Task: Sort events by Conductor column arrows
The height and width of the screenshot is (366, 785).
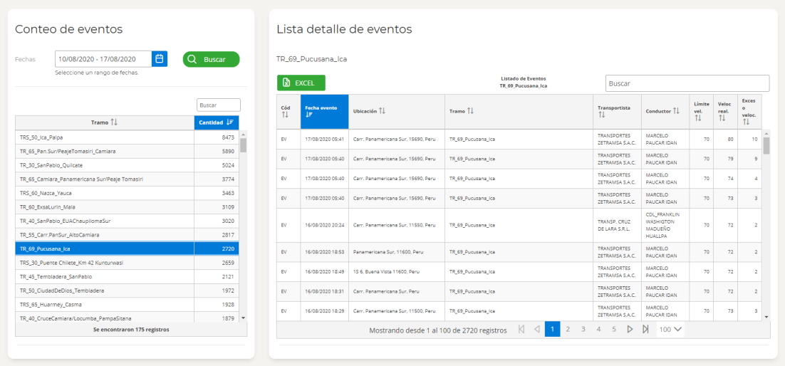Action: pyautogui.click(x=676, y=111)
